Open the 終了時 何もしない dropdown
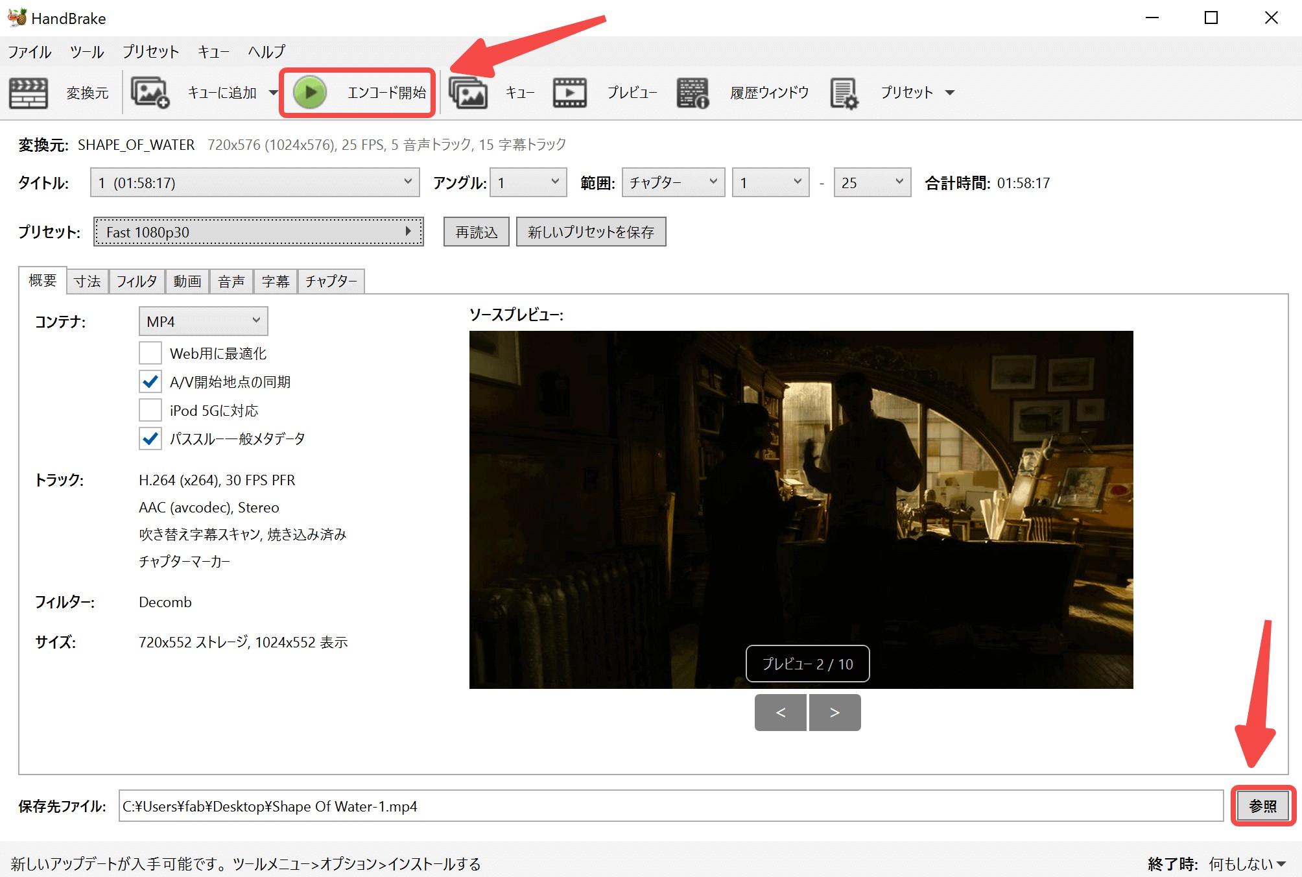Viewport: 1302px width, 877px height. [1248, 863]
